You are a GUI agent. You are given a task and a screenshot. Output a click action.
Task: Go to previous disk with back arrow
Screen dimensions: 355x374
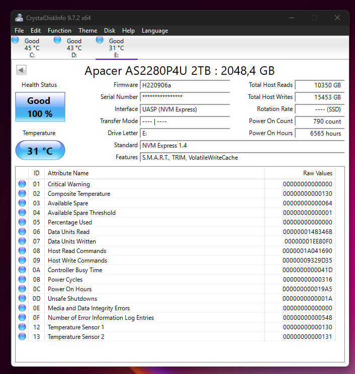click(x=21, y=70)
